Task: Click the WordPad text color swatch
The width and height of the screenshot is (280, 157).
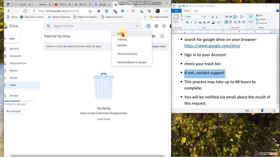Action: click(x=213, y=22)
